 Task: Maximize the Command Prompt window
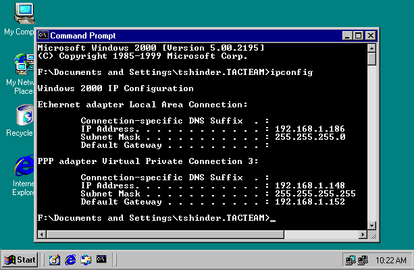tap(358, 35)
